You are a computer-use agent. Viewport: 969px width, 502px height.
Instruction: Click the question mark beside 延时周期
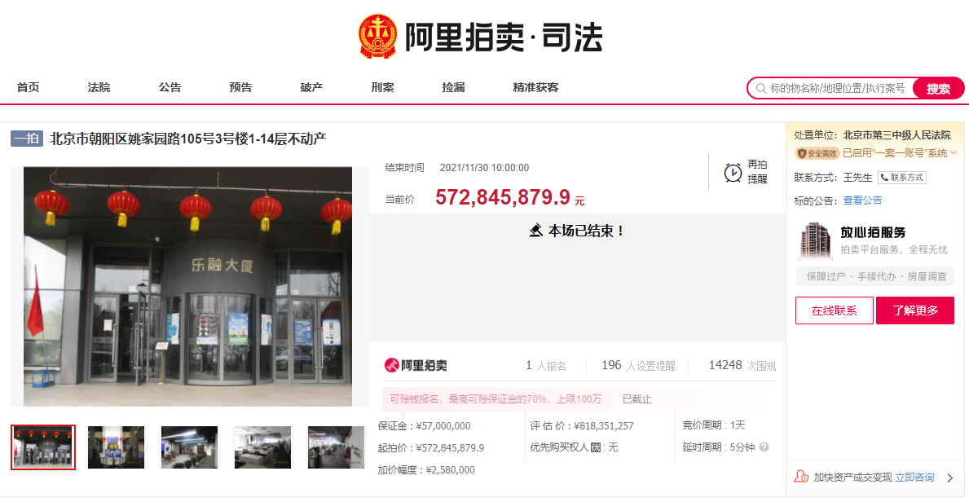point(763,447)
